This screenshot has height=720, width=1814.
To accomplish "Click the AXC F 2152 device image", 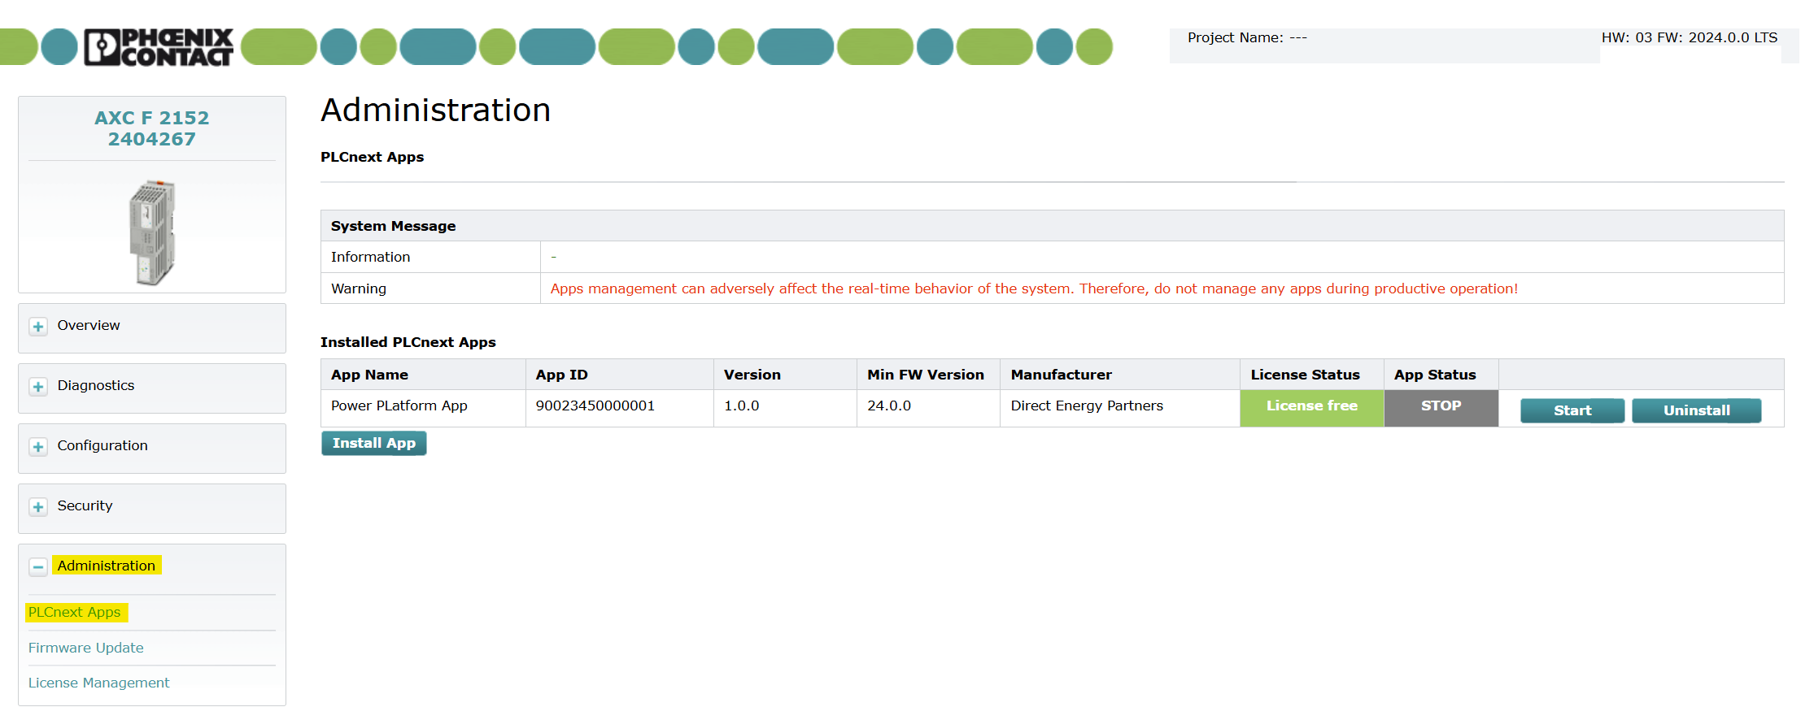I will click(x=152, y=232).
